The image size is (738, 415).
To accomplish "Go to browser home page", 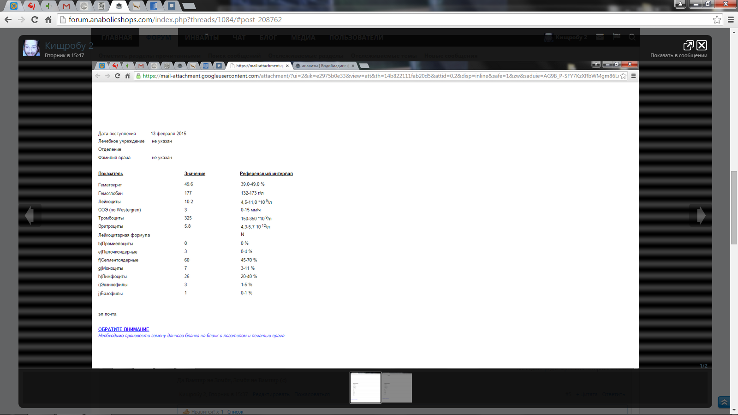I will 48,19.
